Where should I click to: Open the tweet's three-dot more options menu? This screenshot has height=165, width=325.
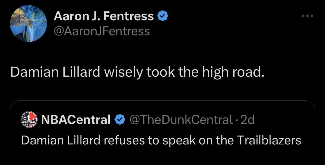(307, 16)
